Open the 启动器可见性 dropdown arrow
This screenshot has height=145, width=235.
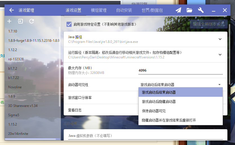tap(219, 85)
